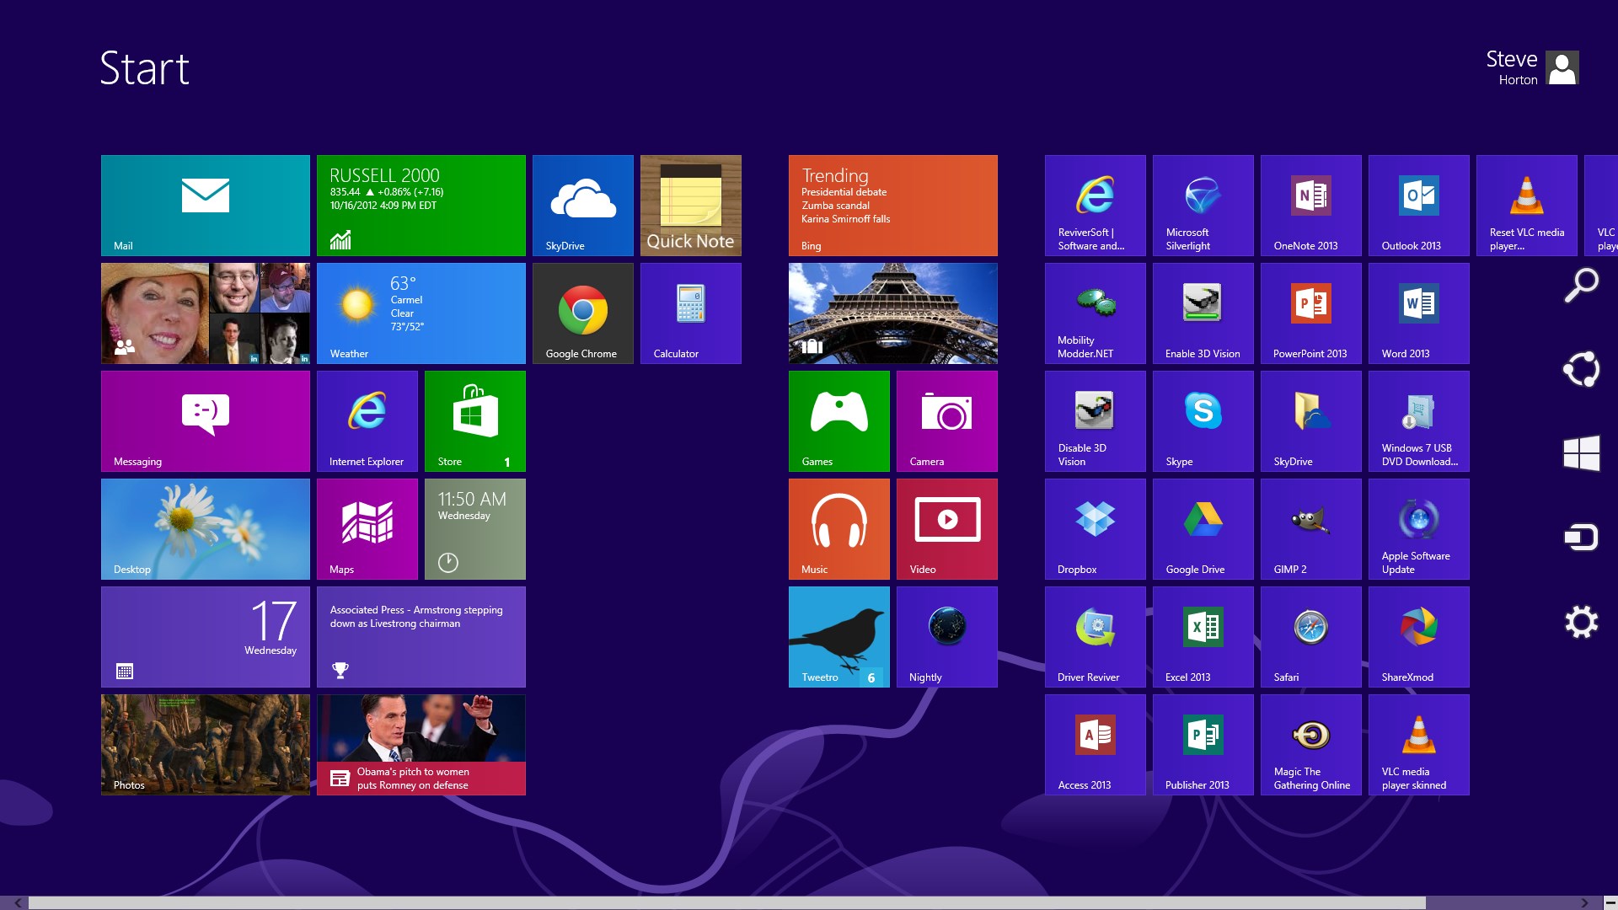Screen dimensions: 1618x910
Task: Open Windows 7 USB DVD Download tile
Action: [1419, 421]
